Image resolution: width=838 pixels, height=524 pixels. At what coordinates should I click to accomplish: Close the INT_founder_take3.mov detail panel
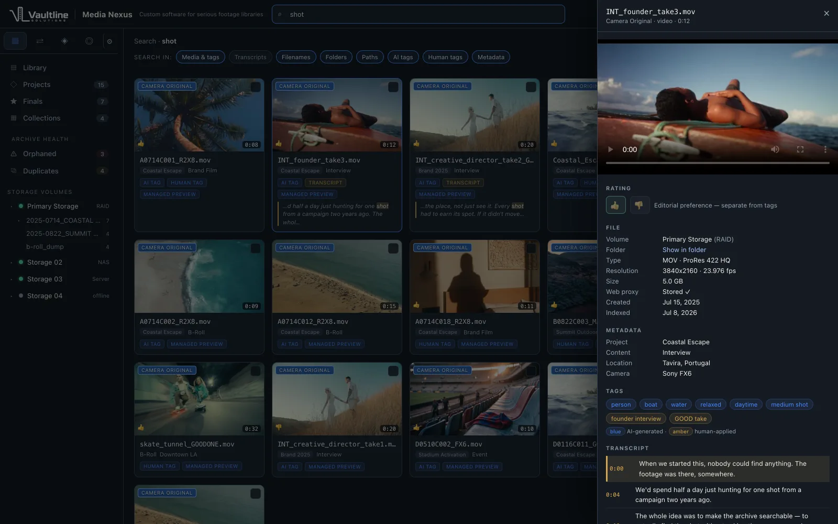click(x=826, y=14)
